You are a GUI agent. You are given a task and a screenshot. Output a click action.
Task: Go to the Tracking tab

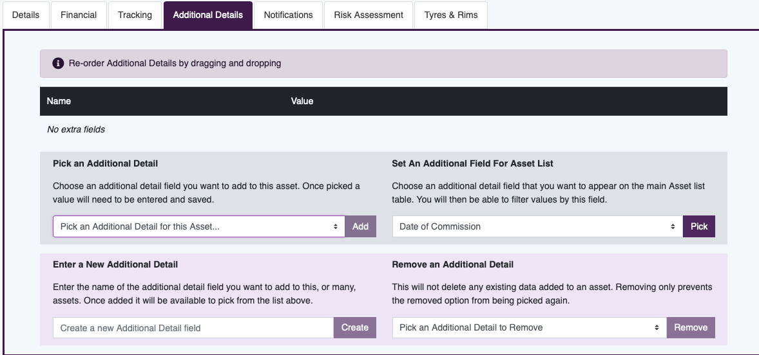[x=135, y=15]
